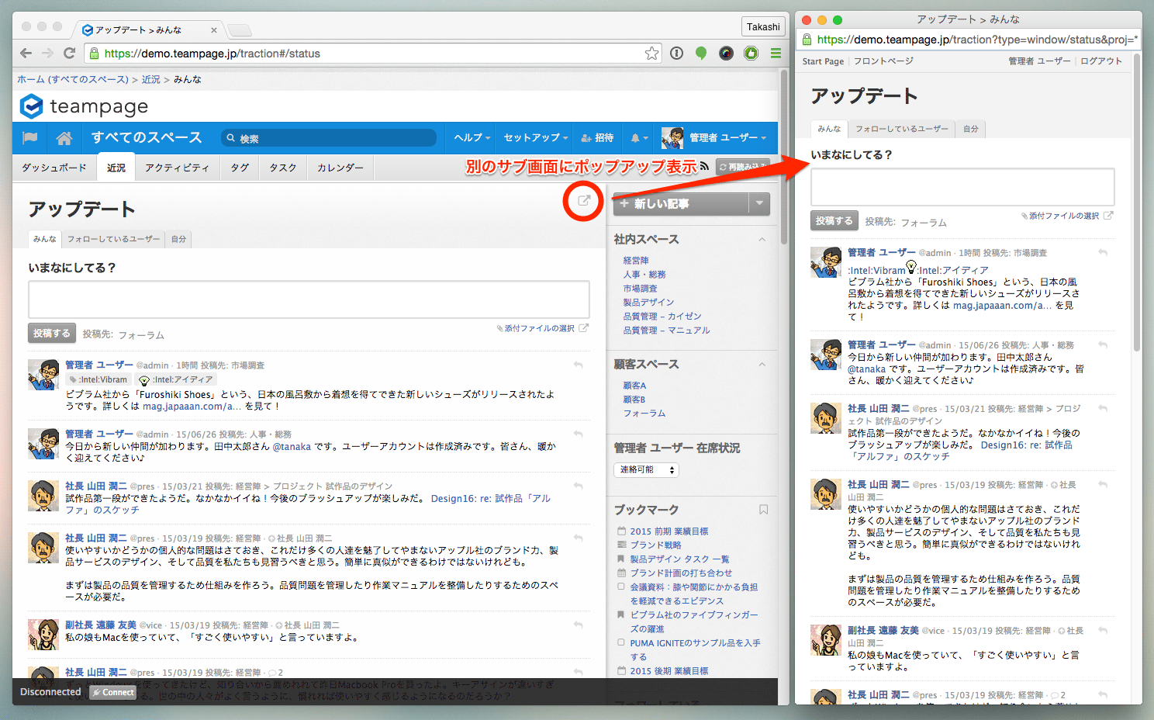
Task: Click the Takashi profile button in Chrome
Action: [x=763, y=27]
